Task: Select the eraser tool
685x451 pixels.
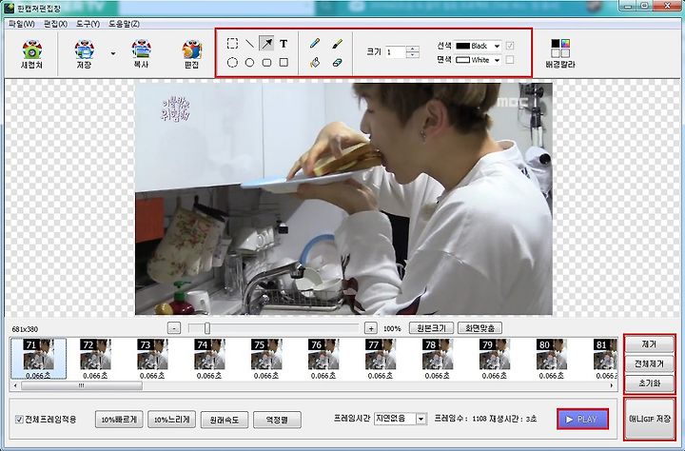Action: pyautogui.click(x=337, y=63)
